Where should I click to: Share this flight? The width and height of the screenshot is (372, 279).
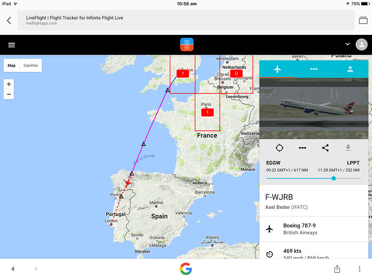325,148
